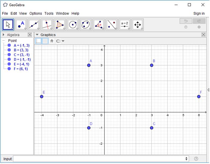Screen dimensions: 210x164
Task: Select the Move arrow tool
Action: tap(8, 24)
